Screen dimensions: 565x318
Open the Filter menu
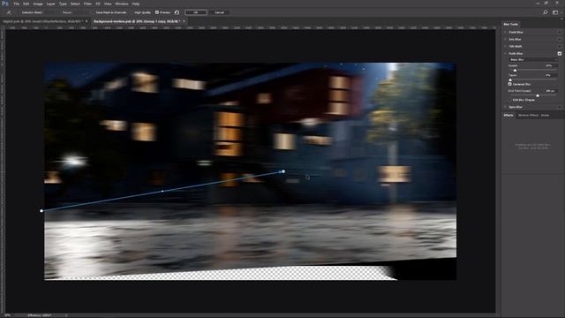tap(87, 4)
